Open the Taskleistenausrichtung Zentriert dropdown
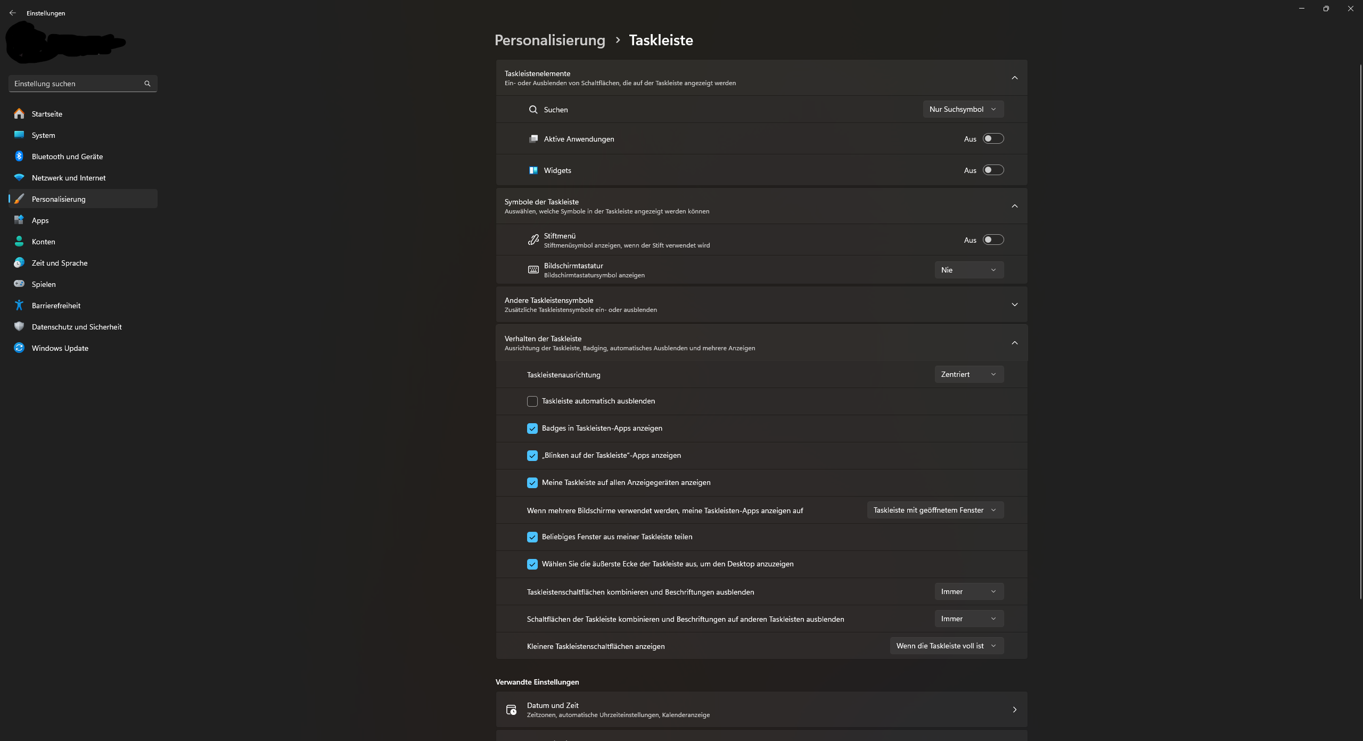Image resolution: width=1363 pixels, height=741 pixels. 968,374
